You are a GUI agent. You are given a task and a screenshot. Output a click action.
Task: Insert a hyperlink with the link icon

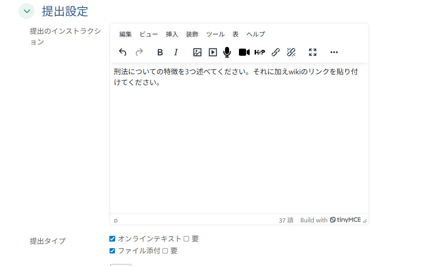(x=276, y=52)
